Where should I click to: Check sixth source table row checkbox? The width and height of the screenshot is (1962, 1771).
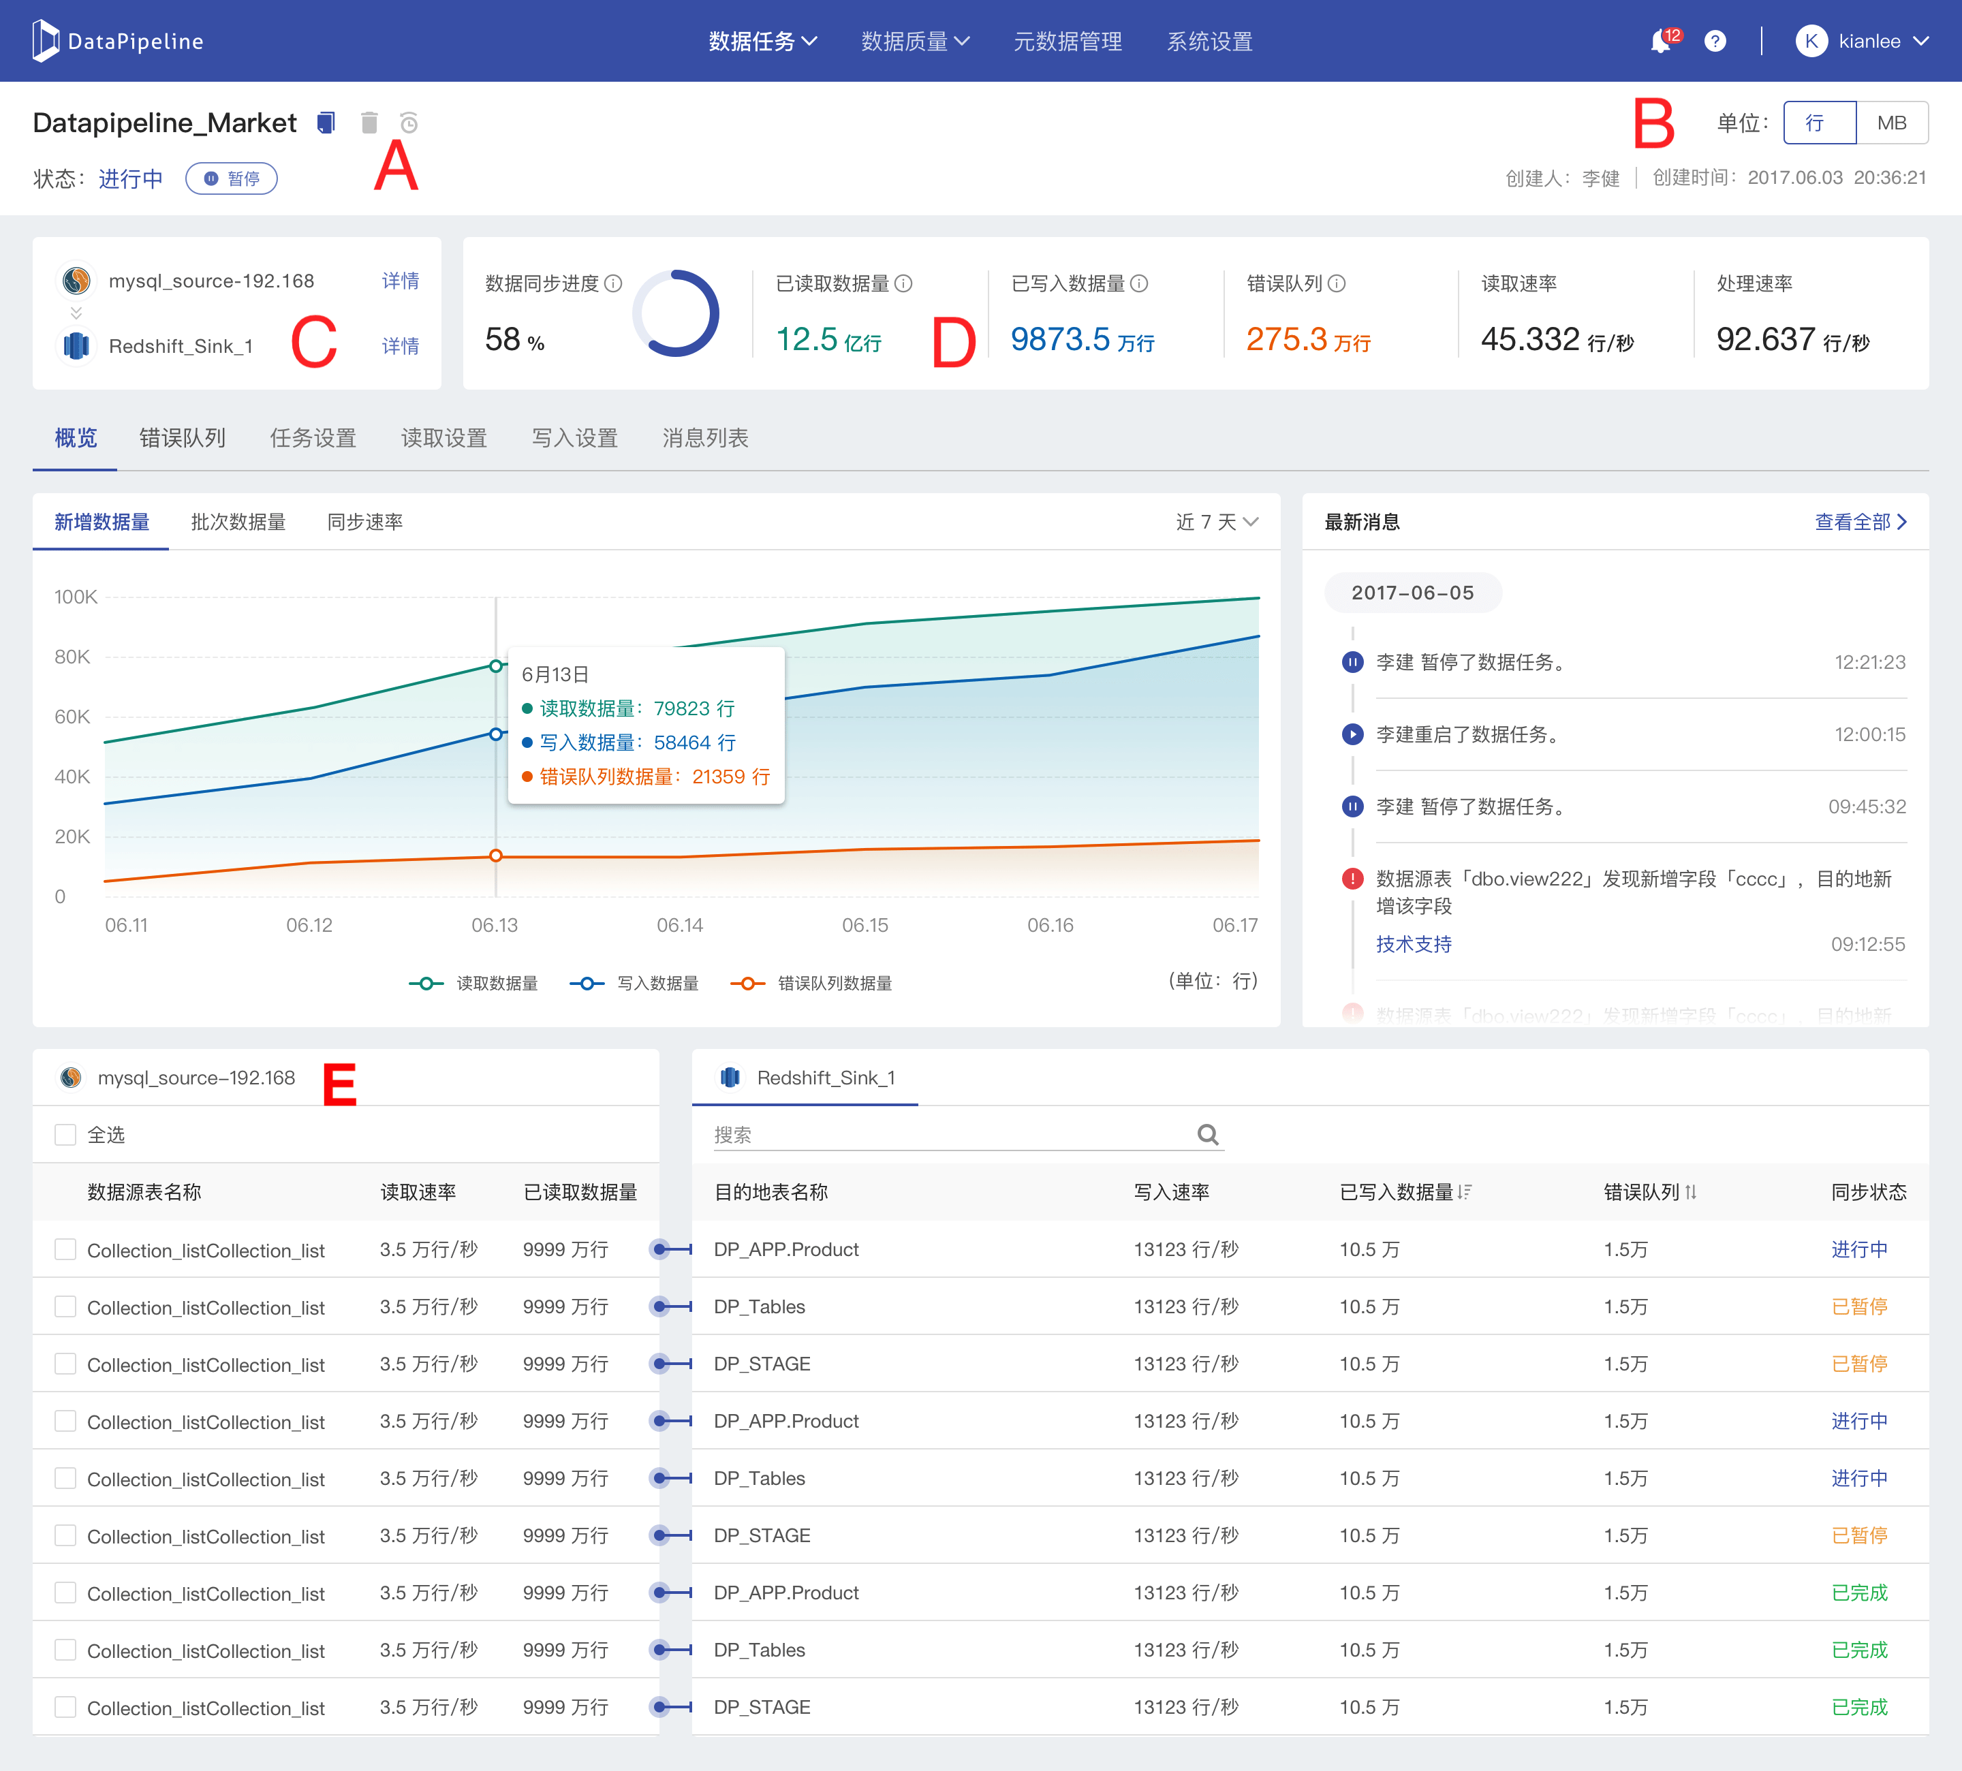[65, 1535]
